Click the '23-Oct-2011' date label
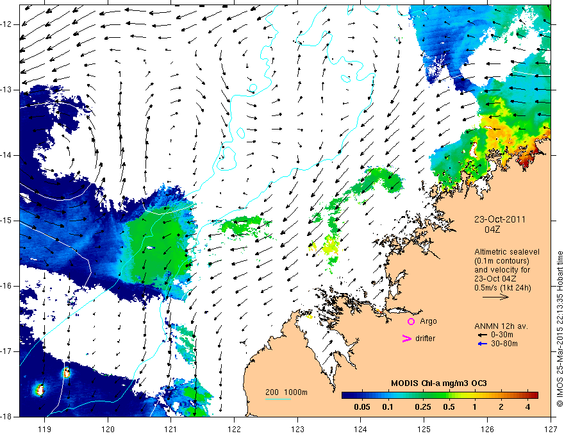Image resolution: width=564 pixels, height=436 pixels. 499,219
